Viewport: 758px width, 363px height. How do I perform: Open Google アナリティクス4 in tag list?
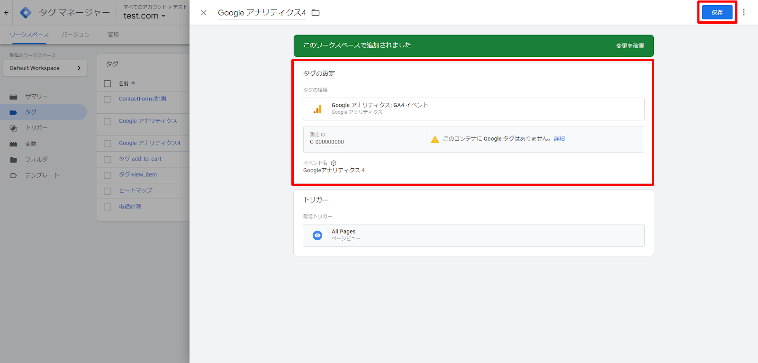pyautogui.click(x=150, y=143)
